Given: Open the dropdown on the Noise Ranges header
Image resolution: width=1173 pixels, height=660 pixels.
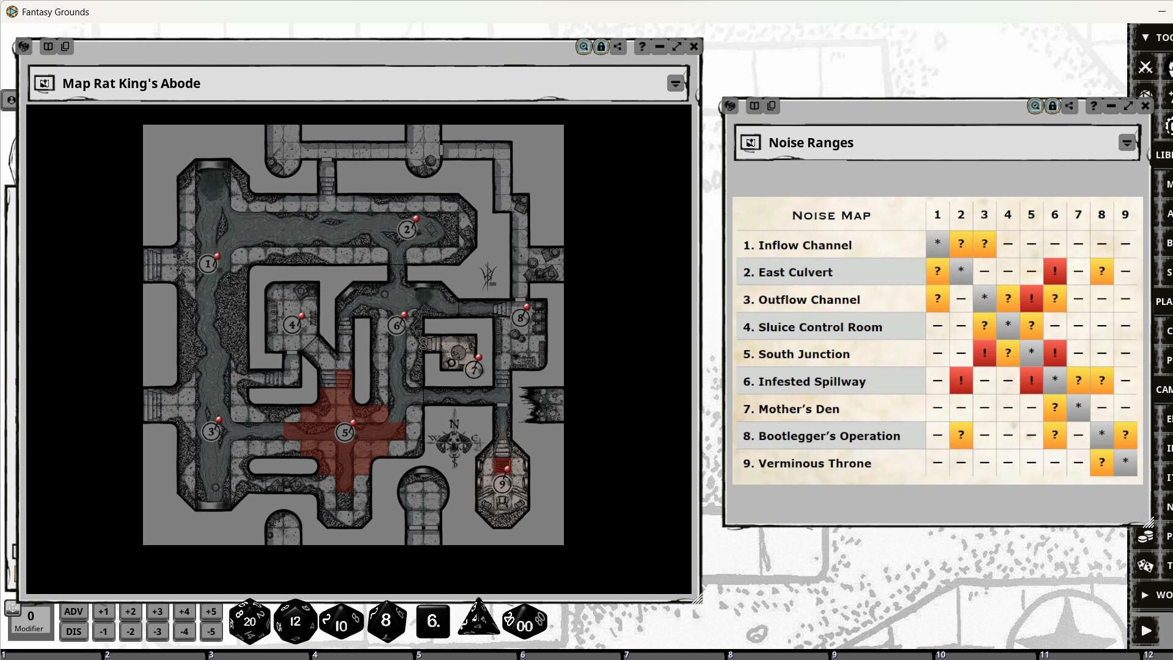Looking at the screenshot, I should pos(1126,142).
